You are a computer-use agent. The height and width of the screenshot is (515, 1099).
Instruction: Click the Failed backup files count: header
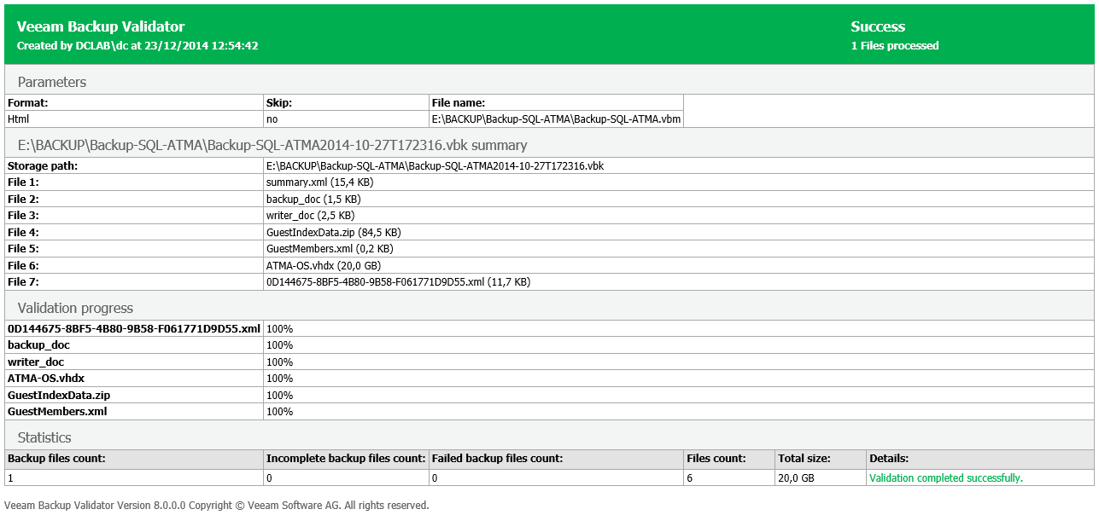pos(497,458)
